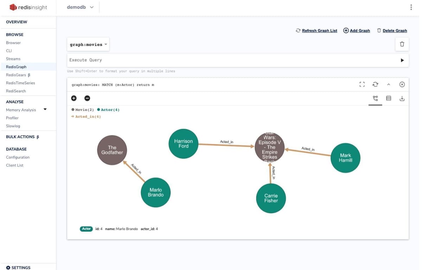Toggle the Actor(4) label filter

[x=108, y=110]
